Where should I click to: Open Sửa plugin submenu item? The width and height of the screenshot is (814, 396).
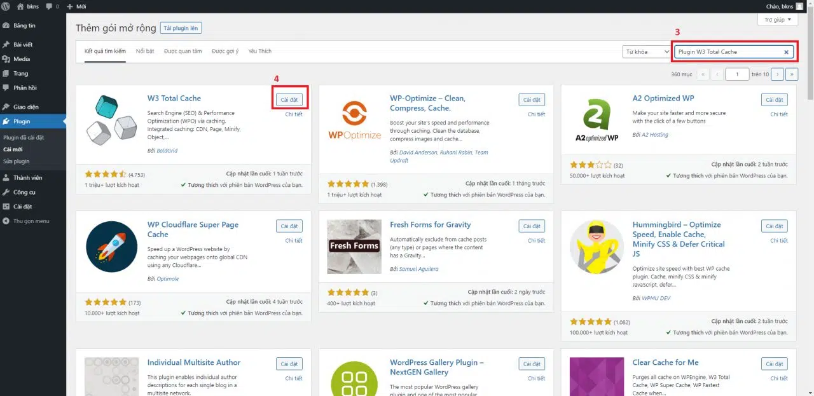pyautogui.click(x=17, y=161)
